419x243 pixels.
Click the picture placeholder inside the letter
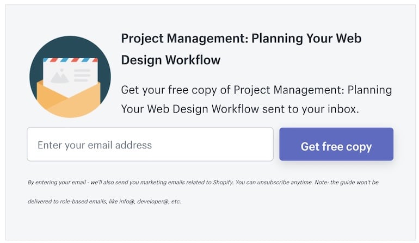(x=60, y=77)
